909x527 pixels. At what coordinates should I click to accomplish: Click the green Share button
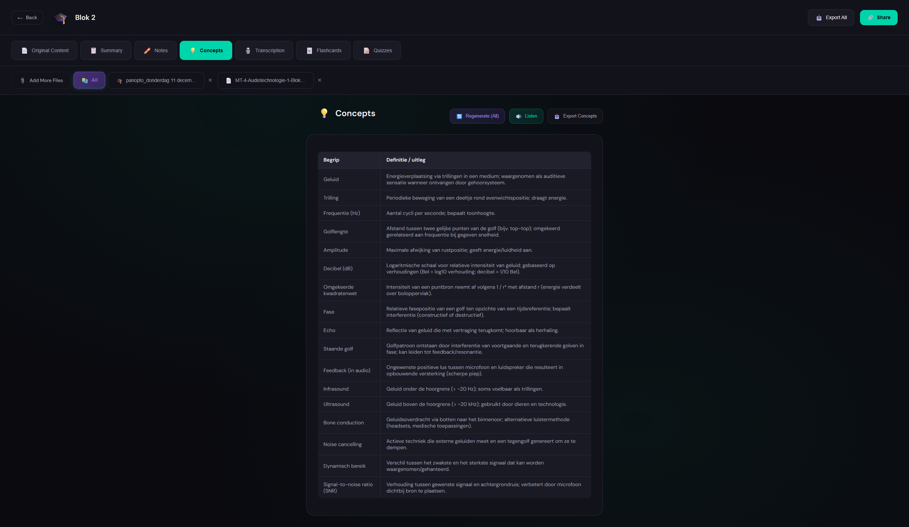pos(878,18)
